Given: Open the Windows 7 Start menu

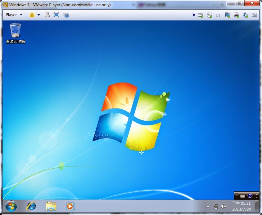Looking at the screenshot, I should (11, 206).
